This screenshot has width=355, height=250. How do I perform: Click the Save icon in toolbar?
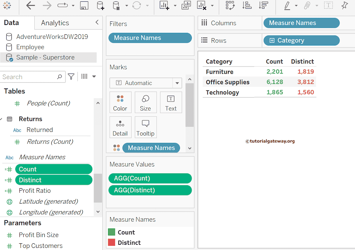84,6
